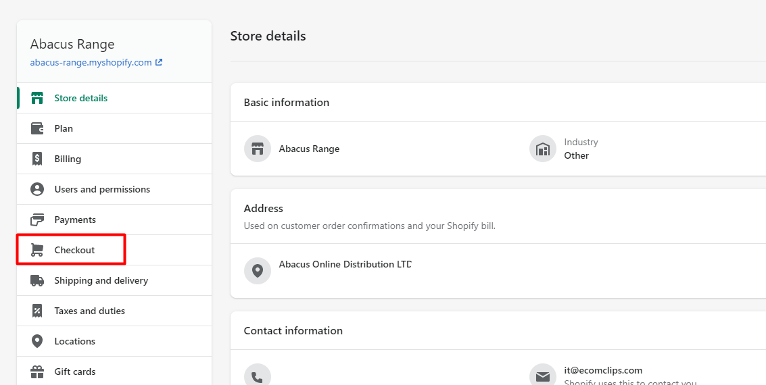Click the Industry building icon
The width and height of the screenshot is (766, 385).
tap(543, 149)
